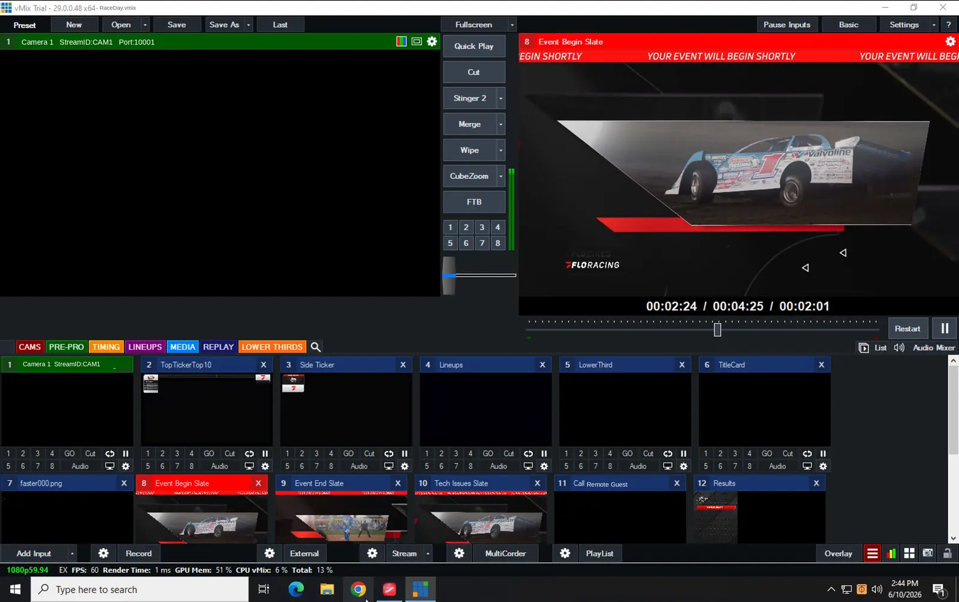
Task: Close the Results input with its X
Action: (816, 483)
